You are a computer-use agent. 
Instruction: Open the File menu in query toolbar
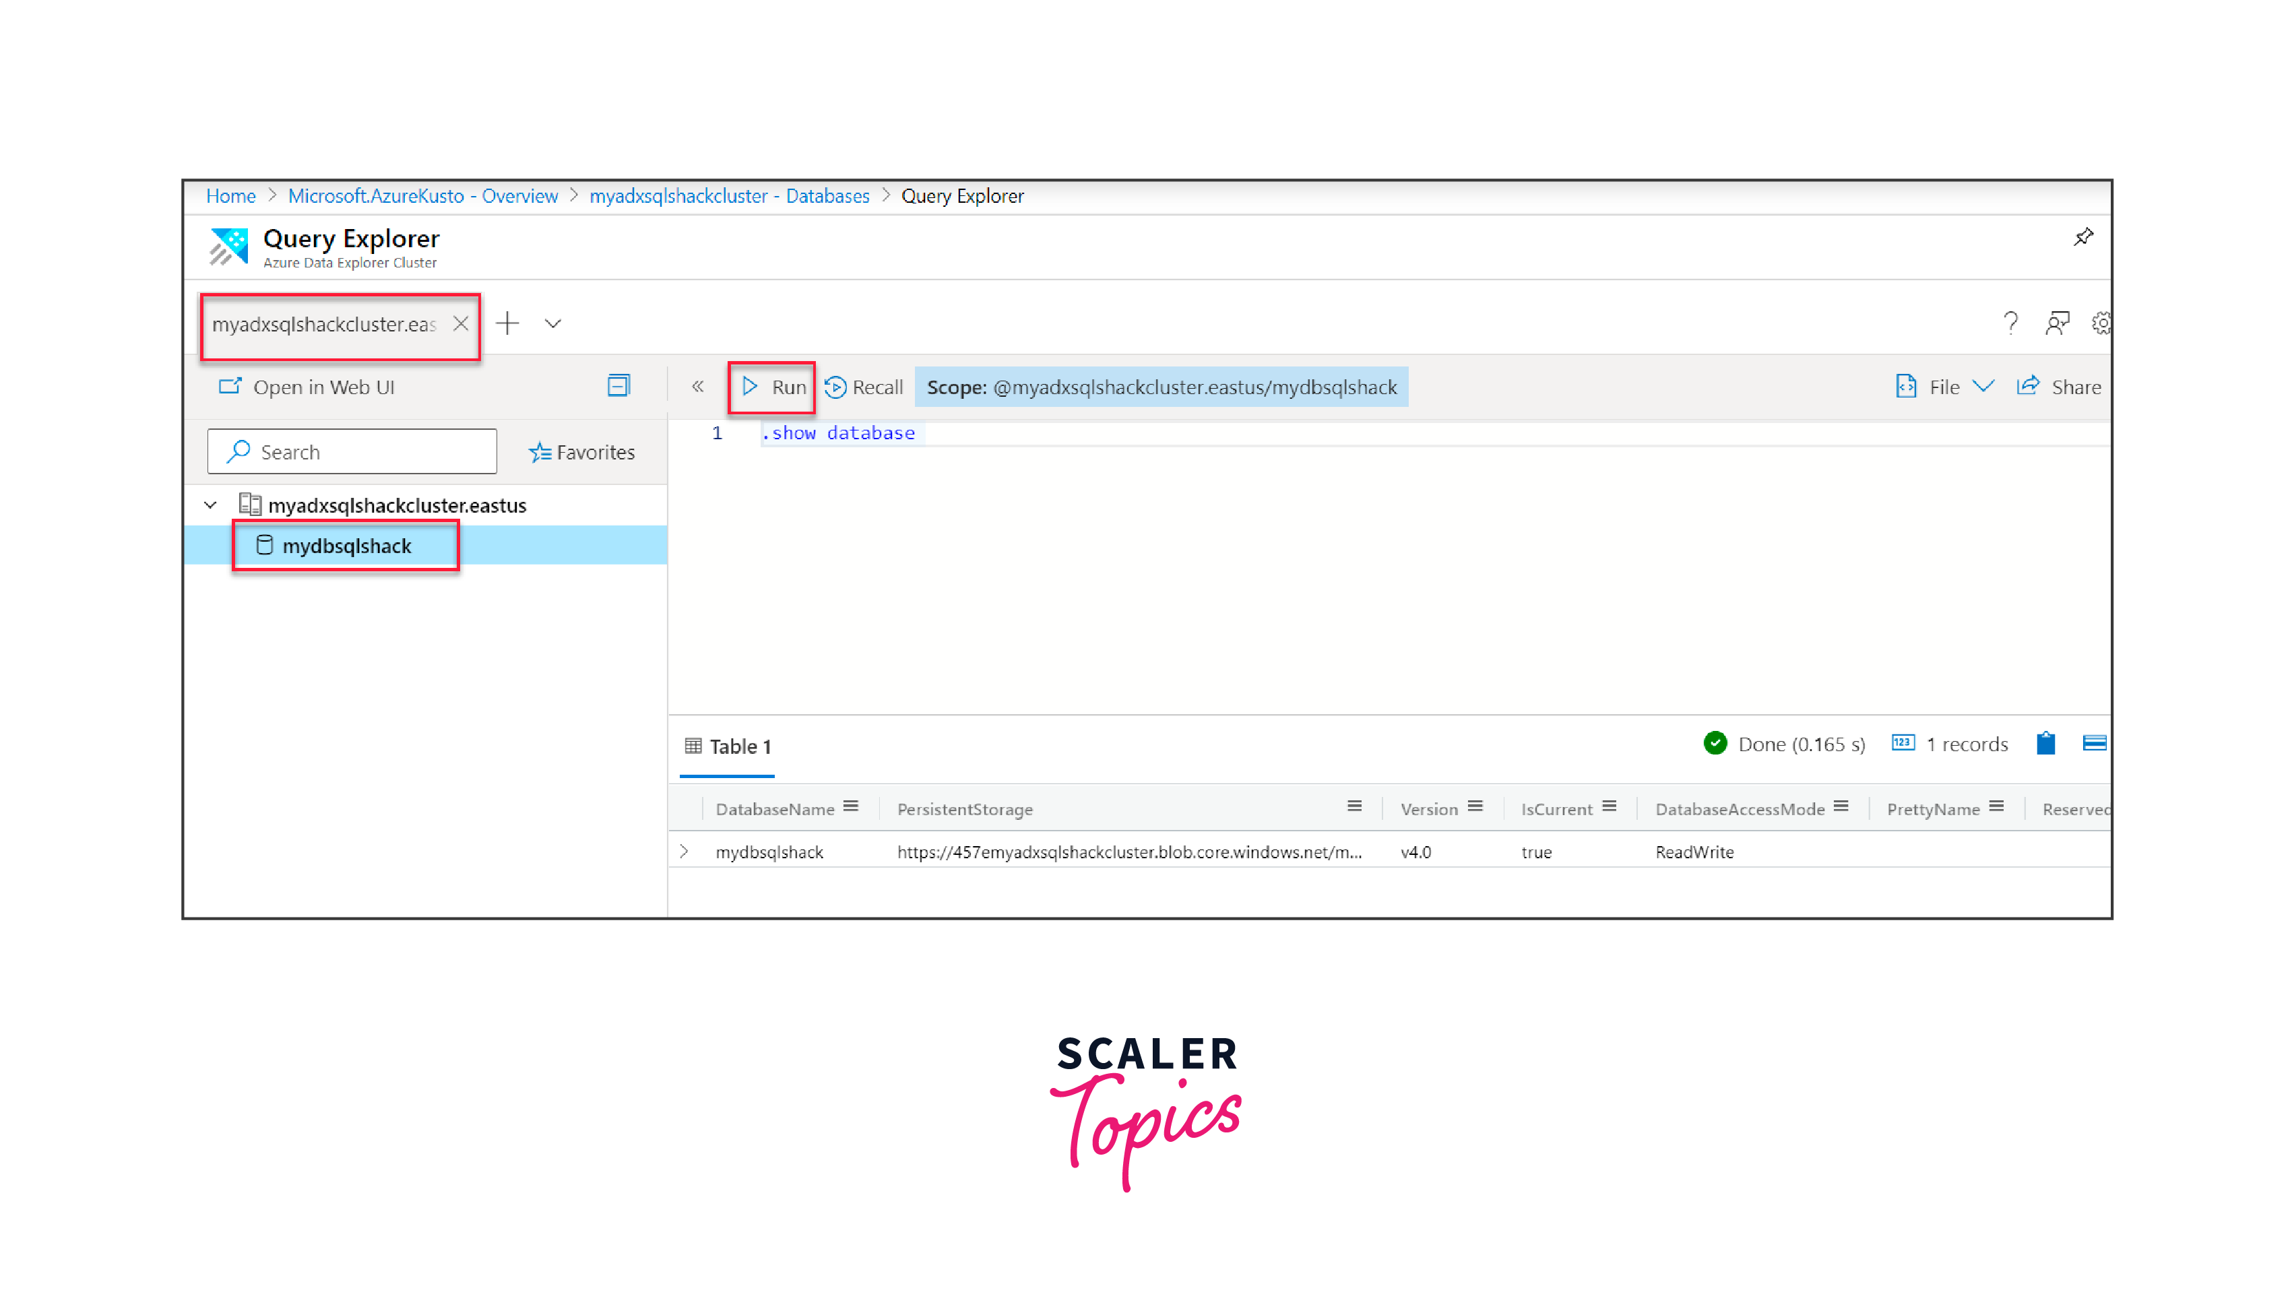[x=1944, y=386]
